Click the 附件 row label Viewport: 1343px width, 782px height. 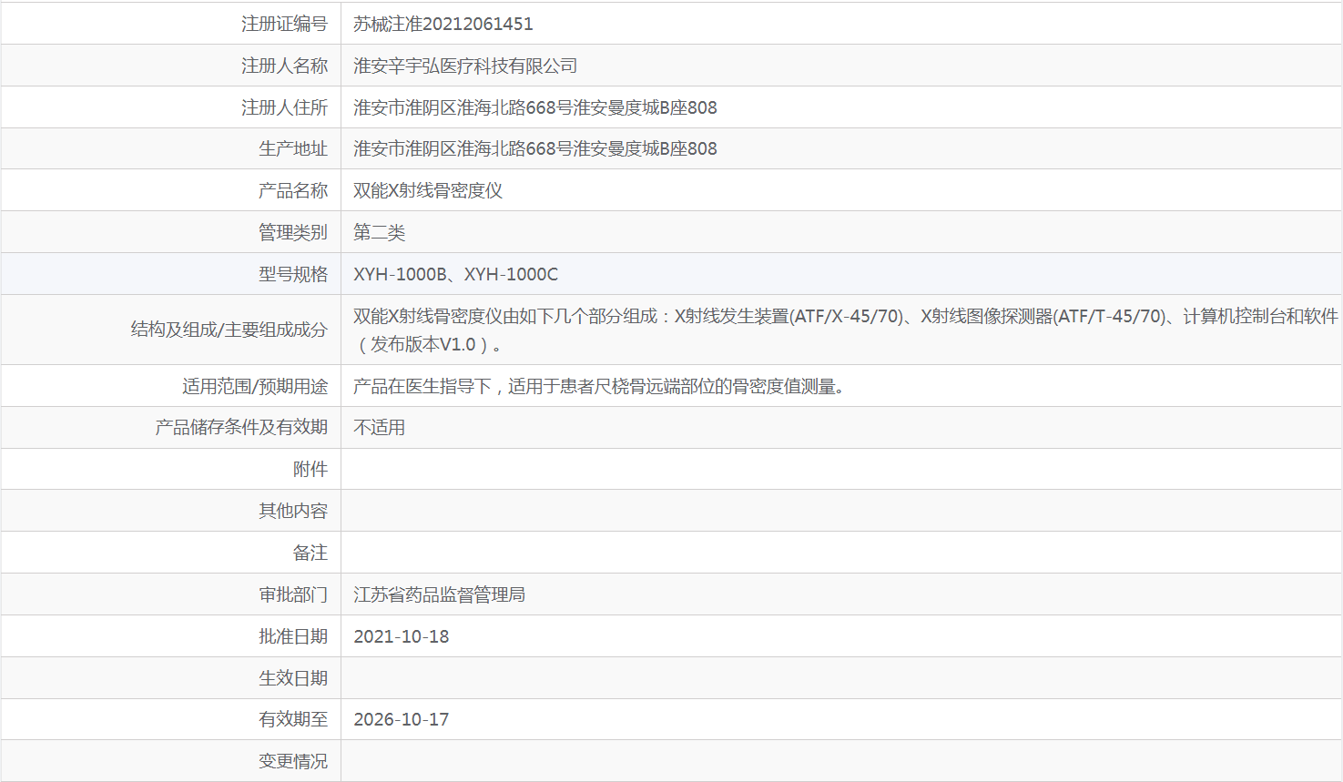[310, 469]
